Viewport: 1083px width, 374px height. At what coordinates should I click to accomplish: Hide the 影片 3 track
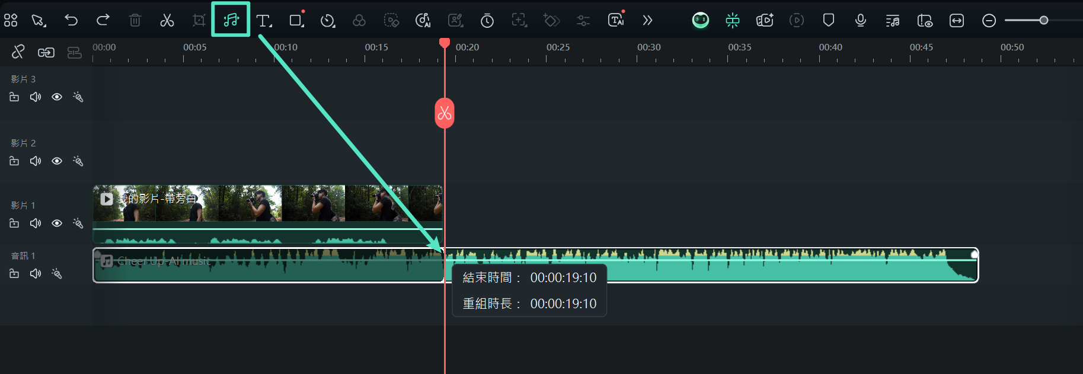(57, 97)
